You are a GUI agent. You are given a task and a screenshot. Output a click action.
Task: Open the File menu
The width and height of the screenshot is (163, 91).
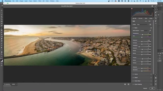pyautogui.click(x=13, y=1)
